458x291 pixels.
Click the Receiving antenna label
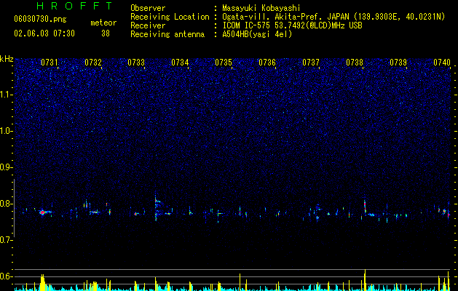167,34
